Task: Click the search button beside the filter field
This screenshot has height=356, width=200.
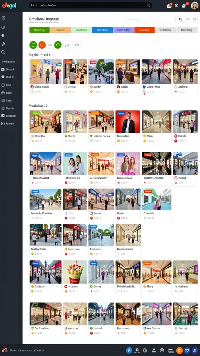Action: [x=180, y=19]
